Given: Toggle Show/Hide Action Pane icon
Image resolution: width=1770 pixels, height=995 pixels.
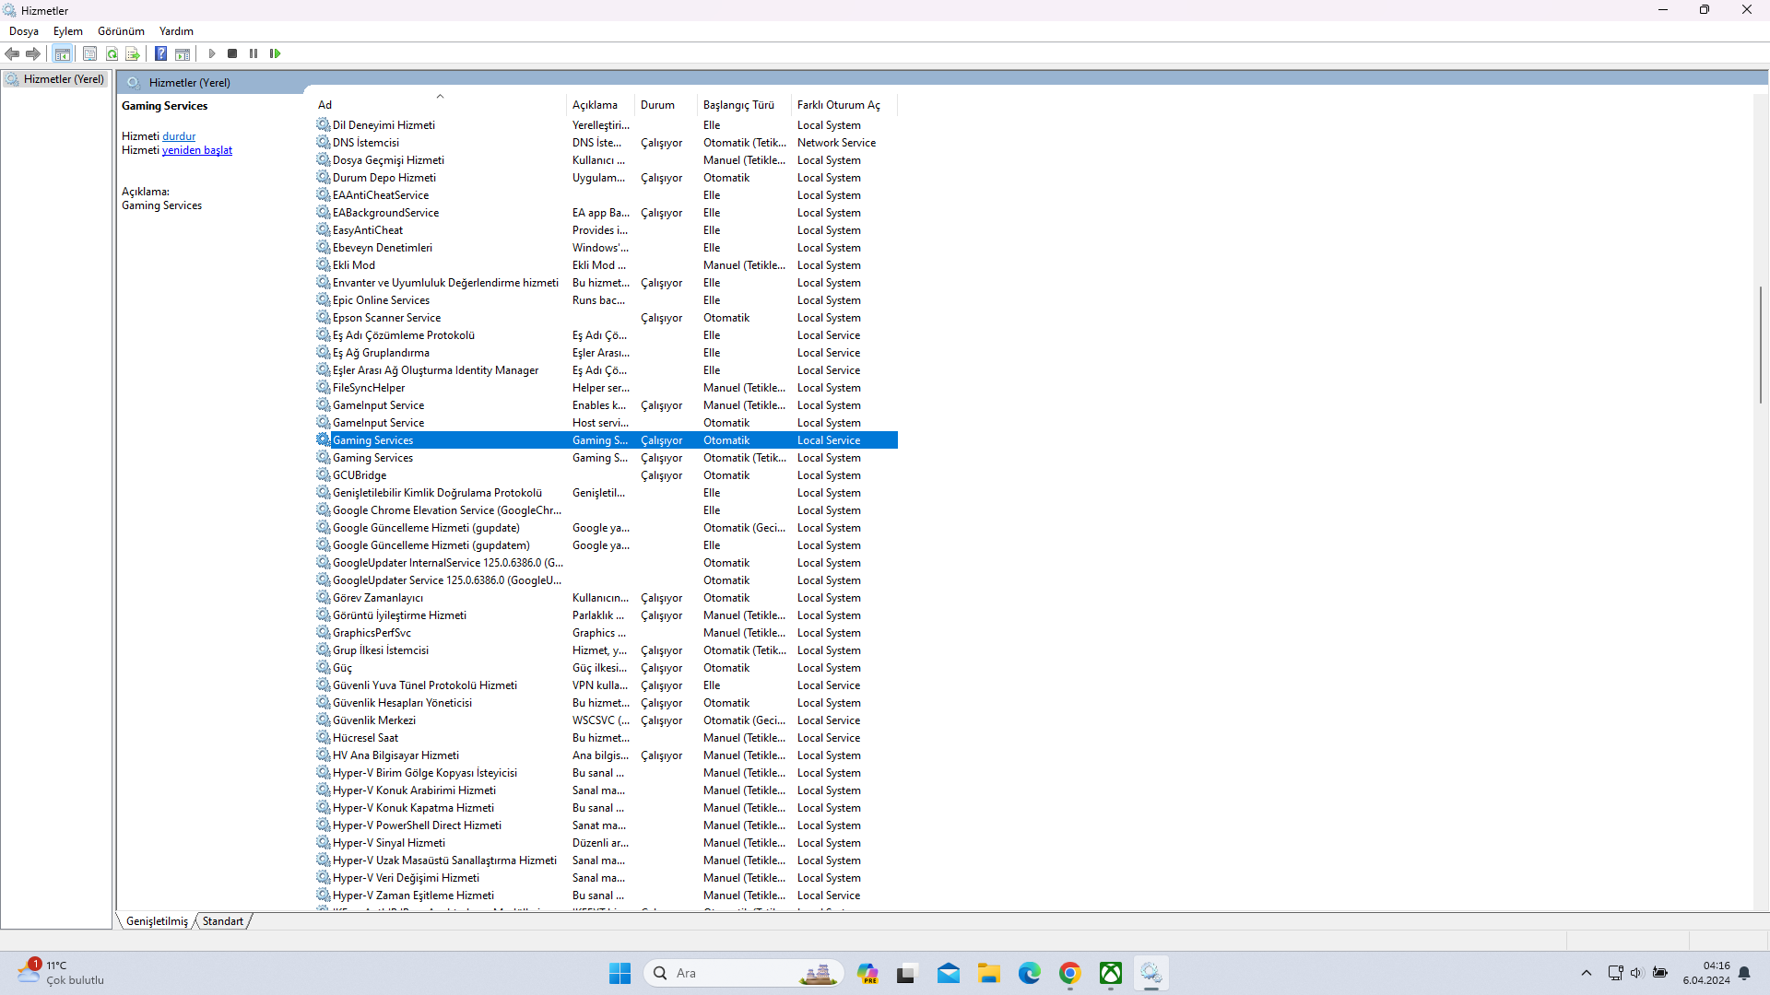Looking at the screenshot, I should (x=183, y=53).
